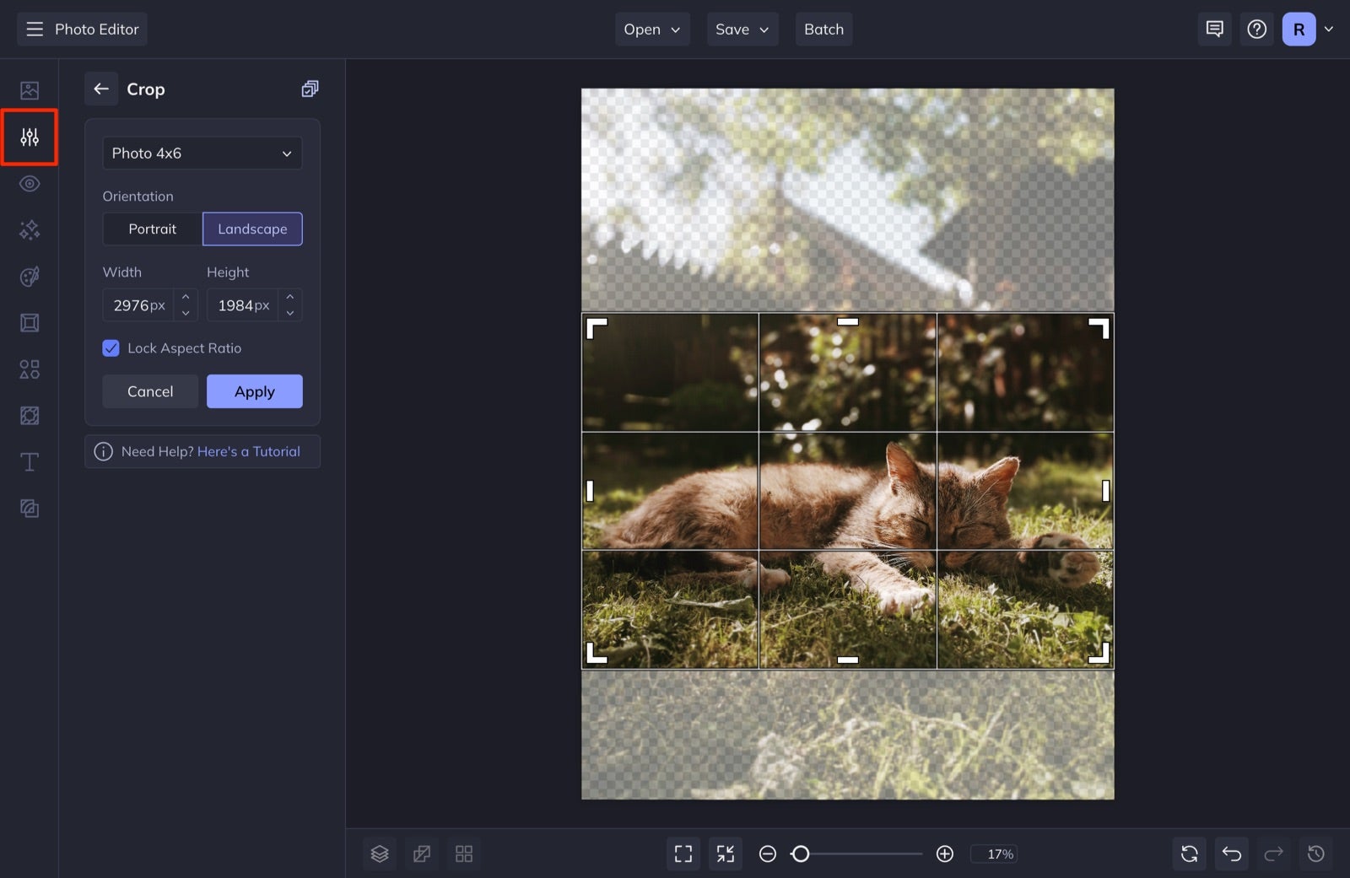The height and width of the screenshot is (878, 1350).
Task: Select the Frames tool in sidebar
Action: tap(30, 322)
